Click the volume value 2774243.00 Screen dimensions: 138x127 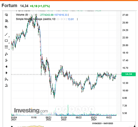point(47,15)
